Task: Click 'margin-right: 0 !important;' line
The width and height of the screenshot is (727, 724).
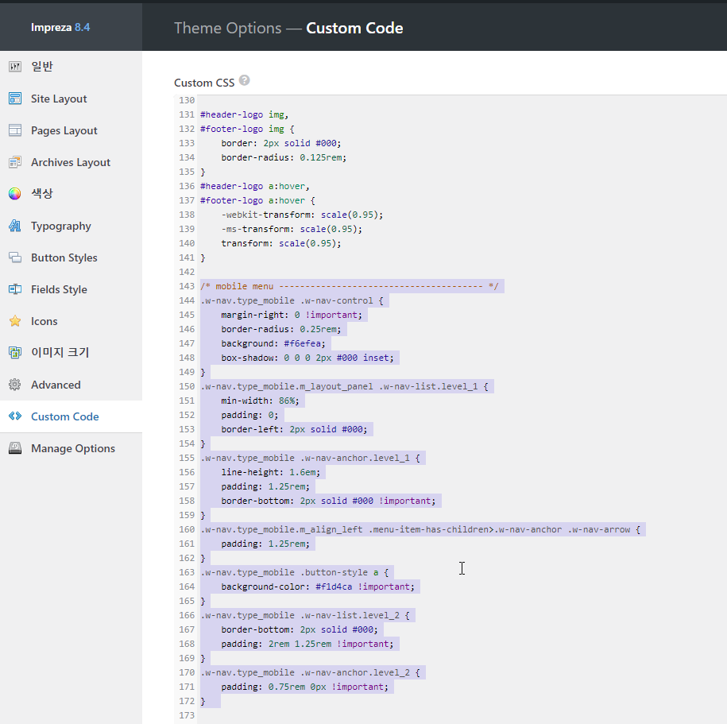Action: point(292,315)
